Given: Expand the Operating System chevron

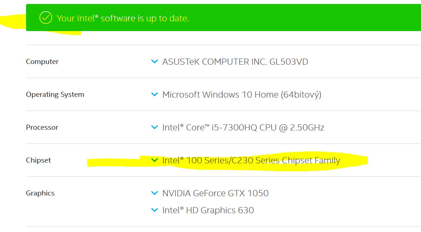Looking at the screenshot, I should pyautogui.click(x=155, y=95).
